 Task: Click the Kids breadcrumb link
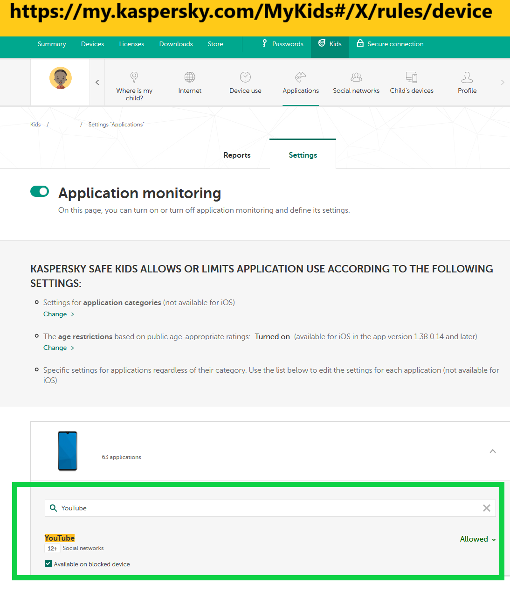35,125
